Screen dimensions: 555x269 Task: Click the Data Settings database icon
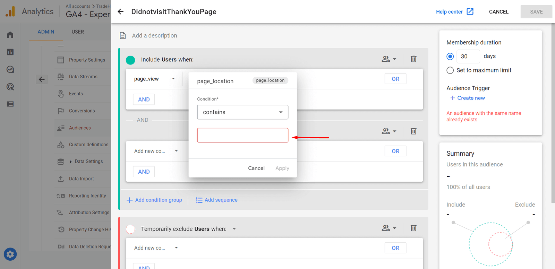pos(61,162)
